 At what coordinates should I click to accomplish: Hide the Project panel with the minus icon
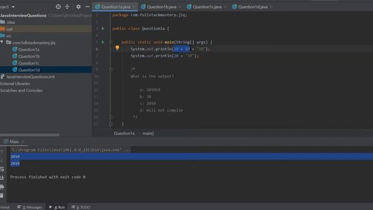(x=87, y=7)
